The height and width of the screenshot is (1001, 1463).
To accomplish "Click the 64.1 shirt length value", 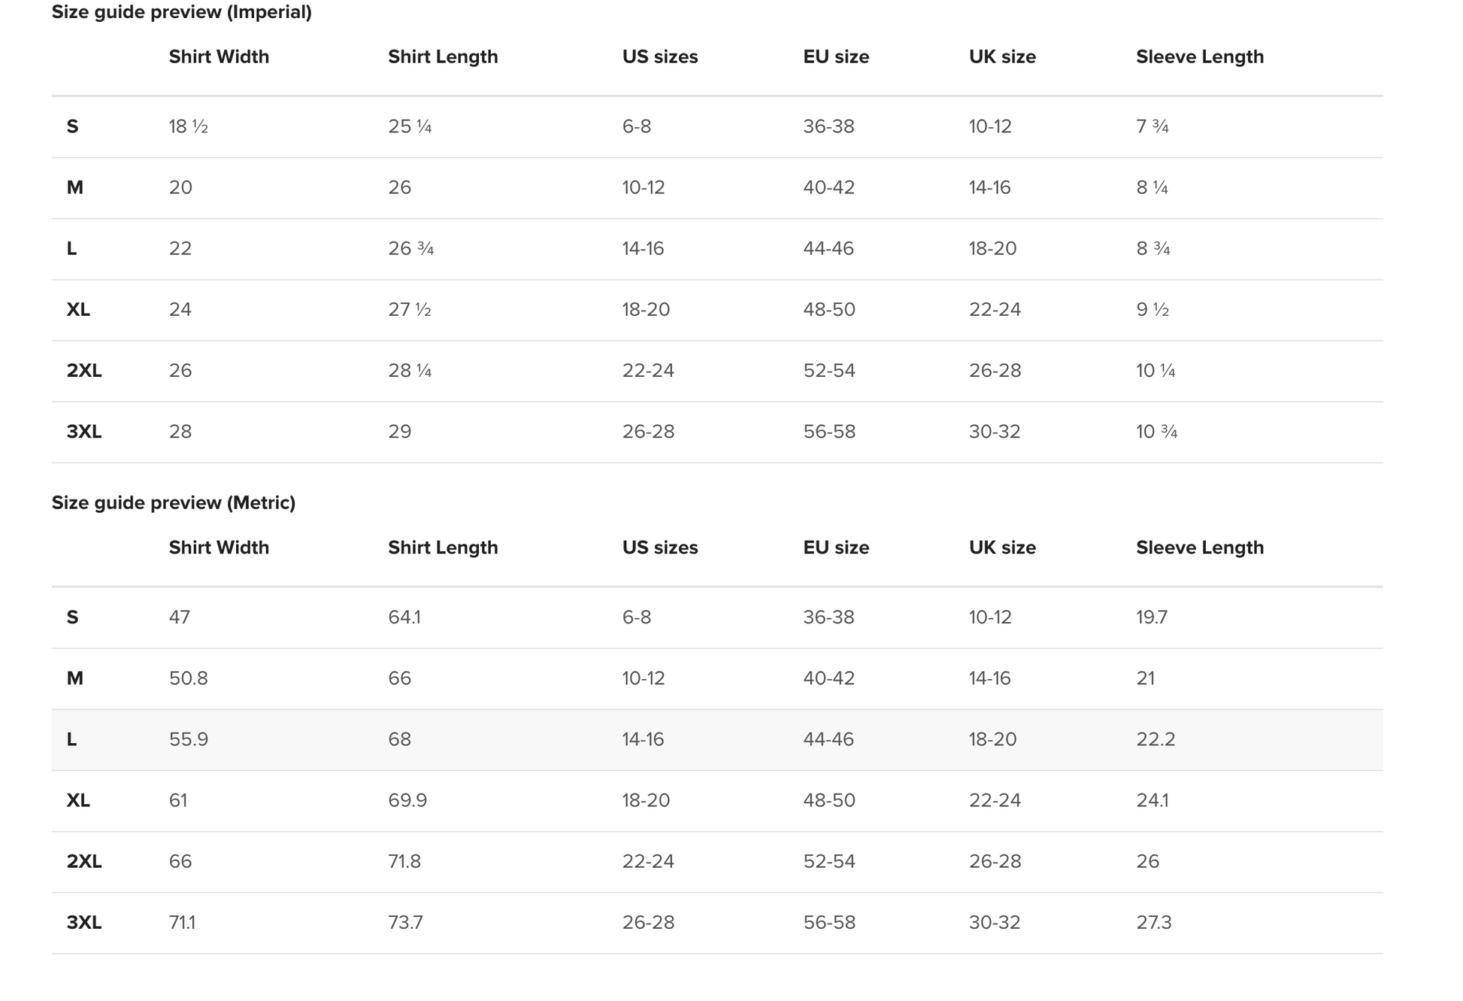I will pyautogui.click(x=404, y=617).
